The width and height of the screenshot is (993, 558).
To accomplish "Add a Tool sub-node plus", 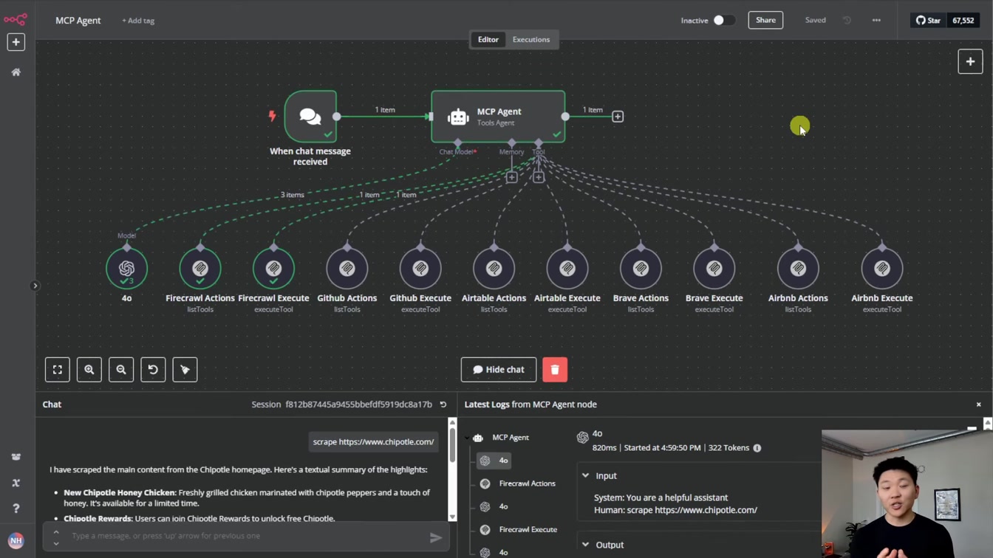I will [539, 177].
